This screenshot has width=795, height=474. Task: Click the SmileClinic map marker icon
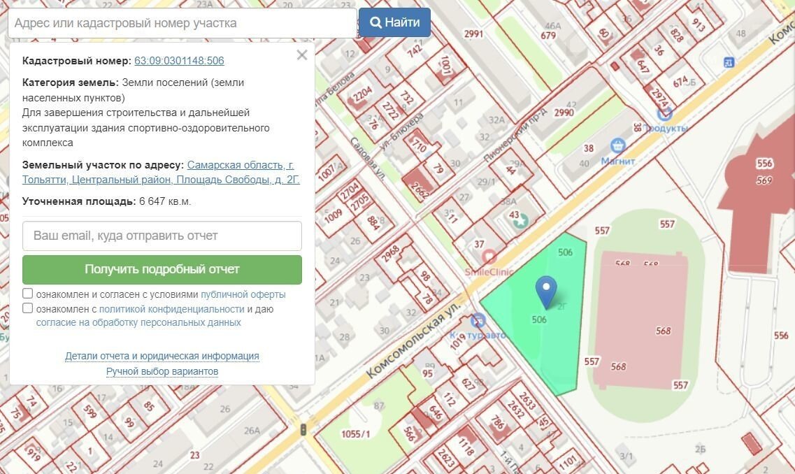coord(489,258)
